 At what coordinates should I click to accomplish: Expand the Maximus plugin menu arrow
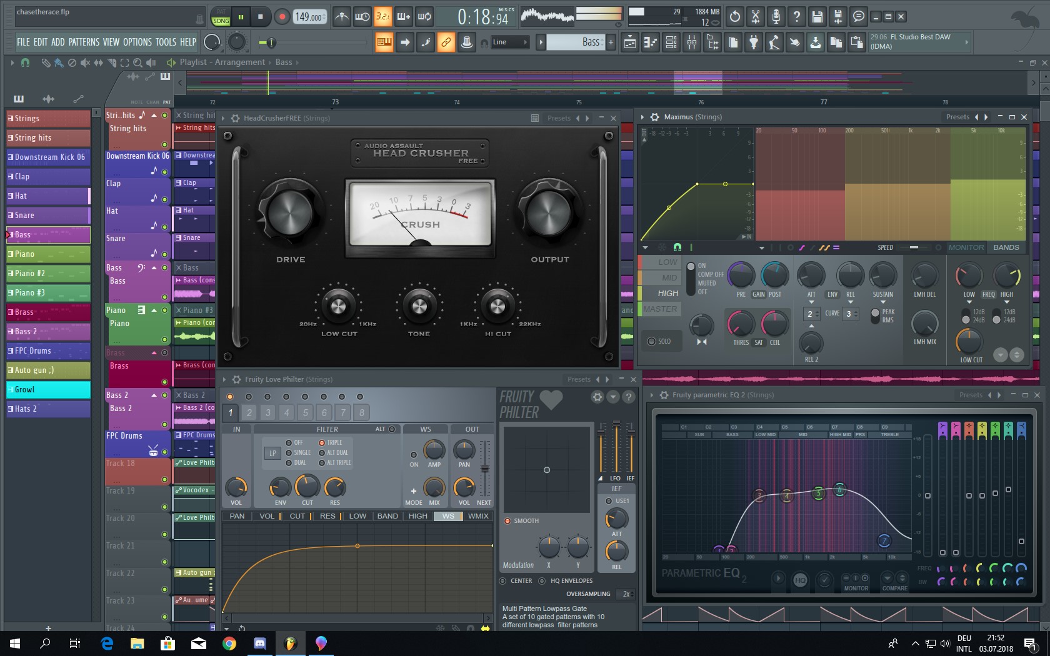(x=642, y=117)
